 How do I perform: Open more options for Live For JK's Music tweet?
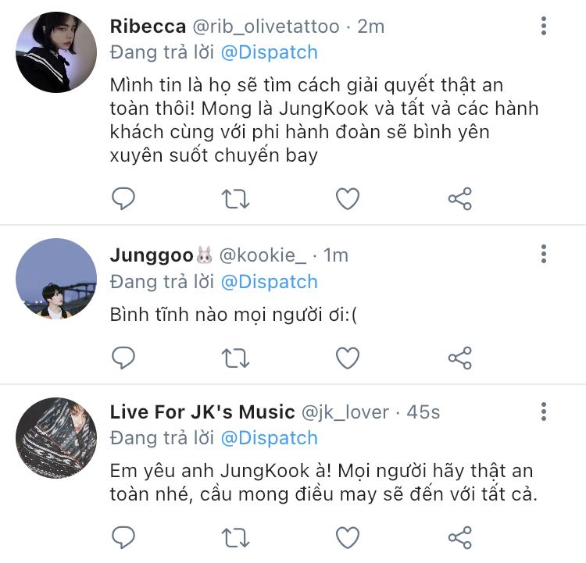pos(544,412)
